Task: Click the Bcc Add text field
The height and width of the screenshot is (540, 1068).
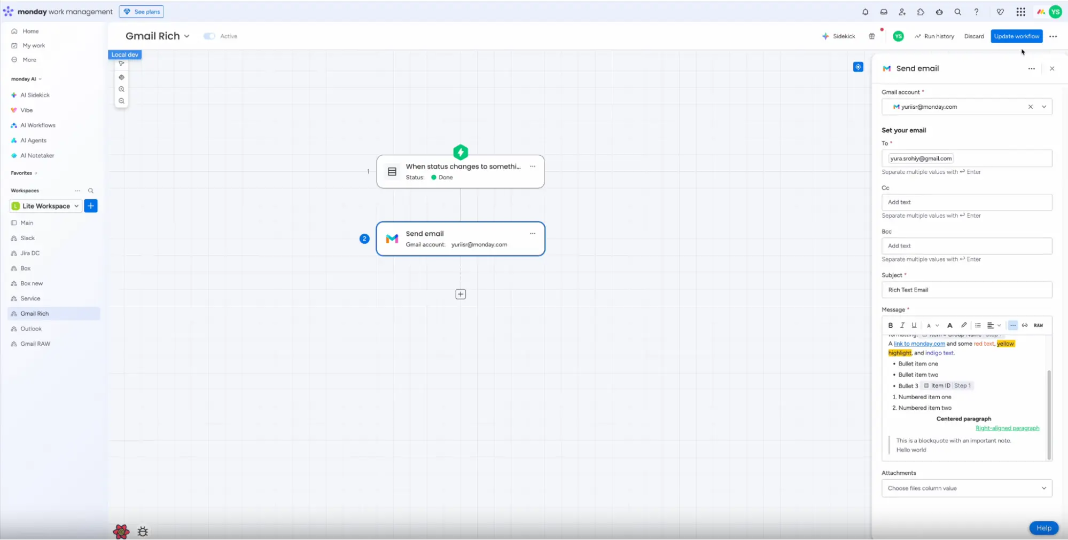Action: (x=966, y=246)
